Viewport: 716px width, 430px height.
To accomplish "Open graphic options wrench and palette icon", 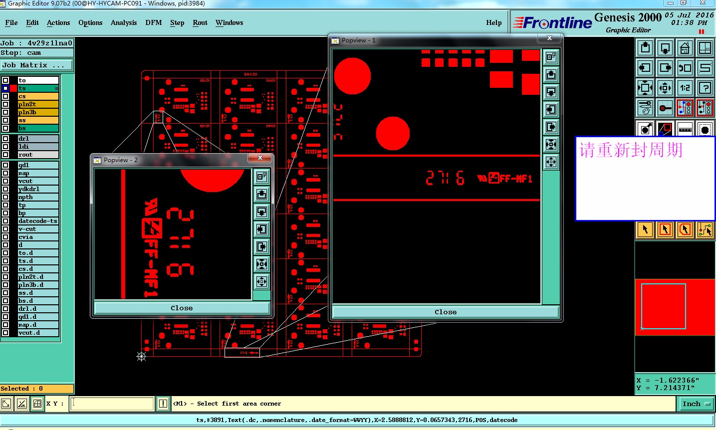I will [x=645, y=108].
